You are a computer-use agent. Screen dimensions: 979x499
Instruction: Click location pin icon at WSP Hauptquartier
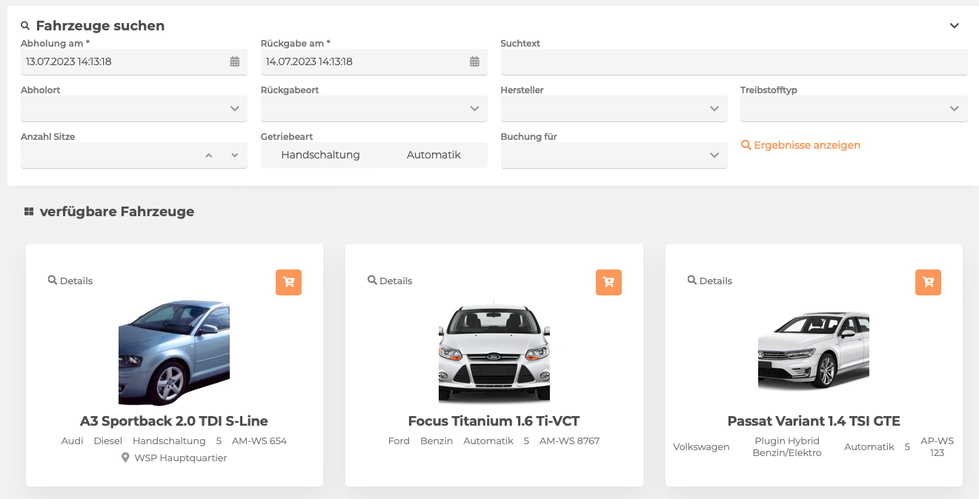(125, 458)
